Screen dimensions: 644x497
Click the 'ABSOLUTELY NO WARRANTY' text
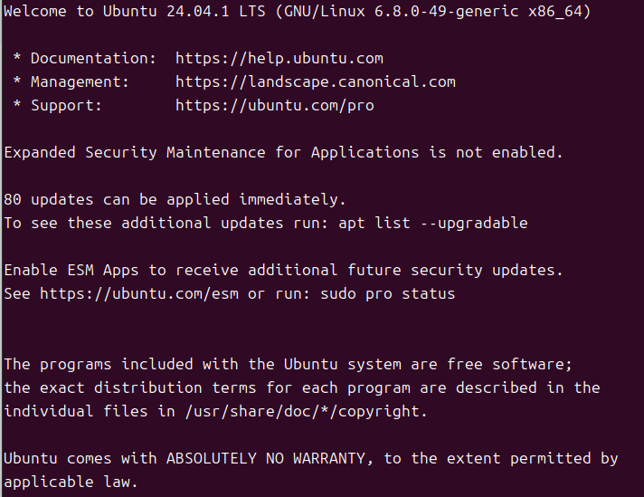[x=266, y=458]
